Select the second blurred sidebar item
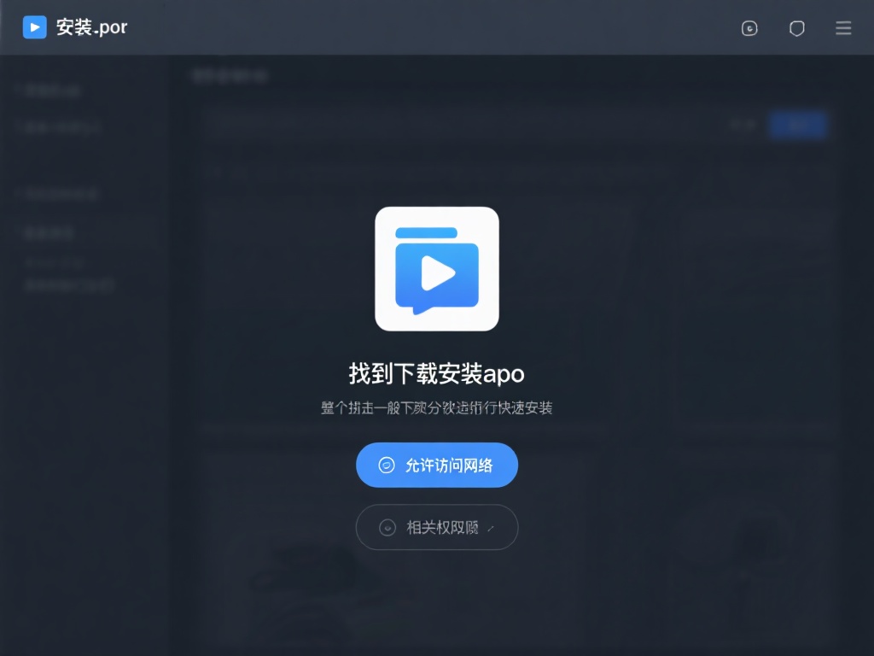This screenshot has width=874, height=656. click(61, 127)
